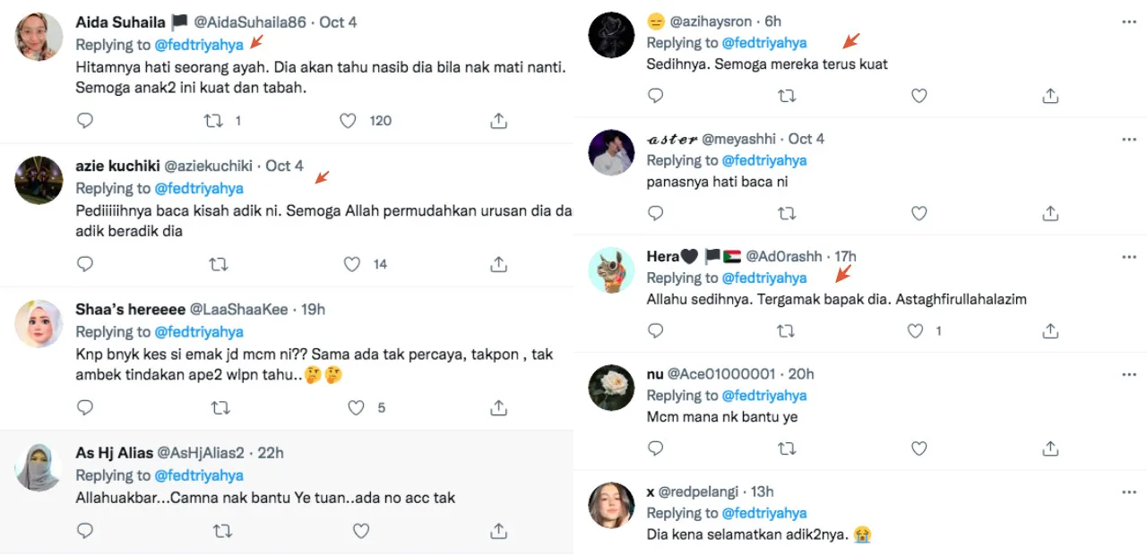Open @fedtriyahya mention in @redpelangi's reply

764,513
